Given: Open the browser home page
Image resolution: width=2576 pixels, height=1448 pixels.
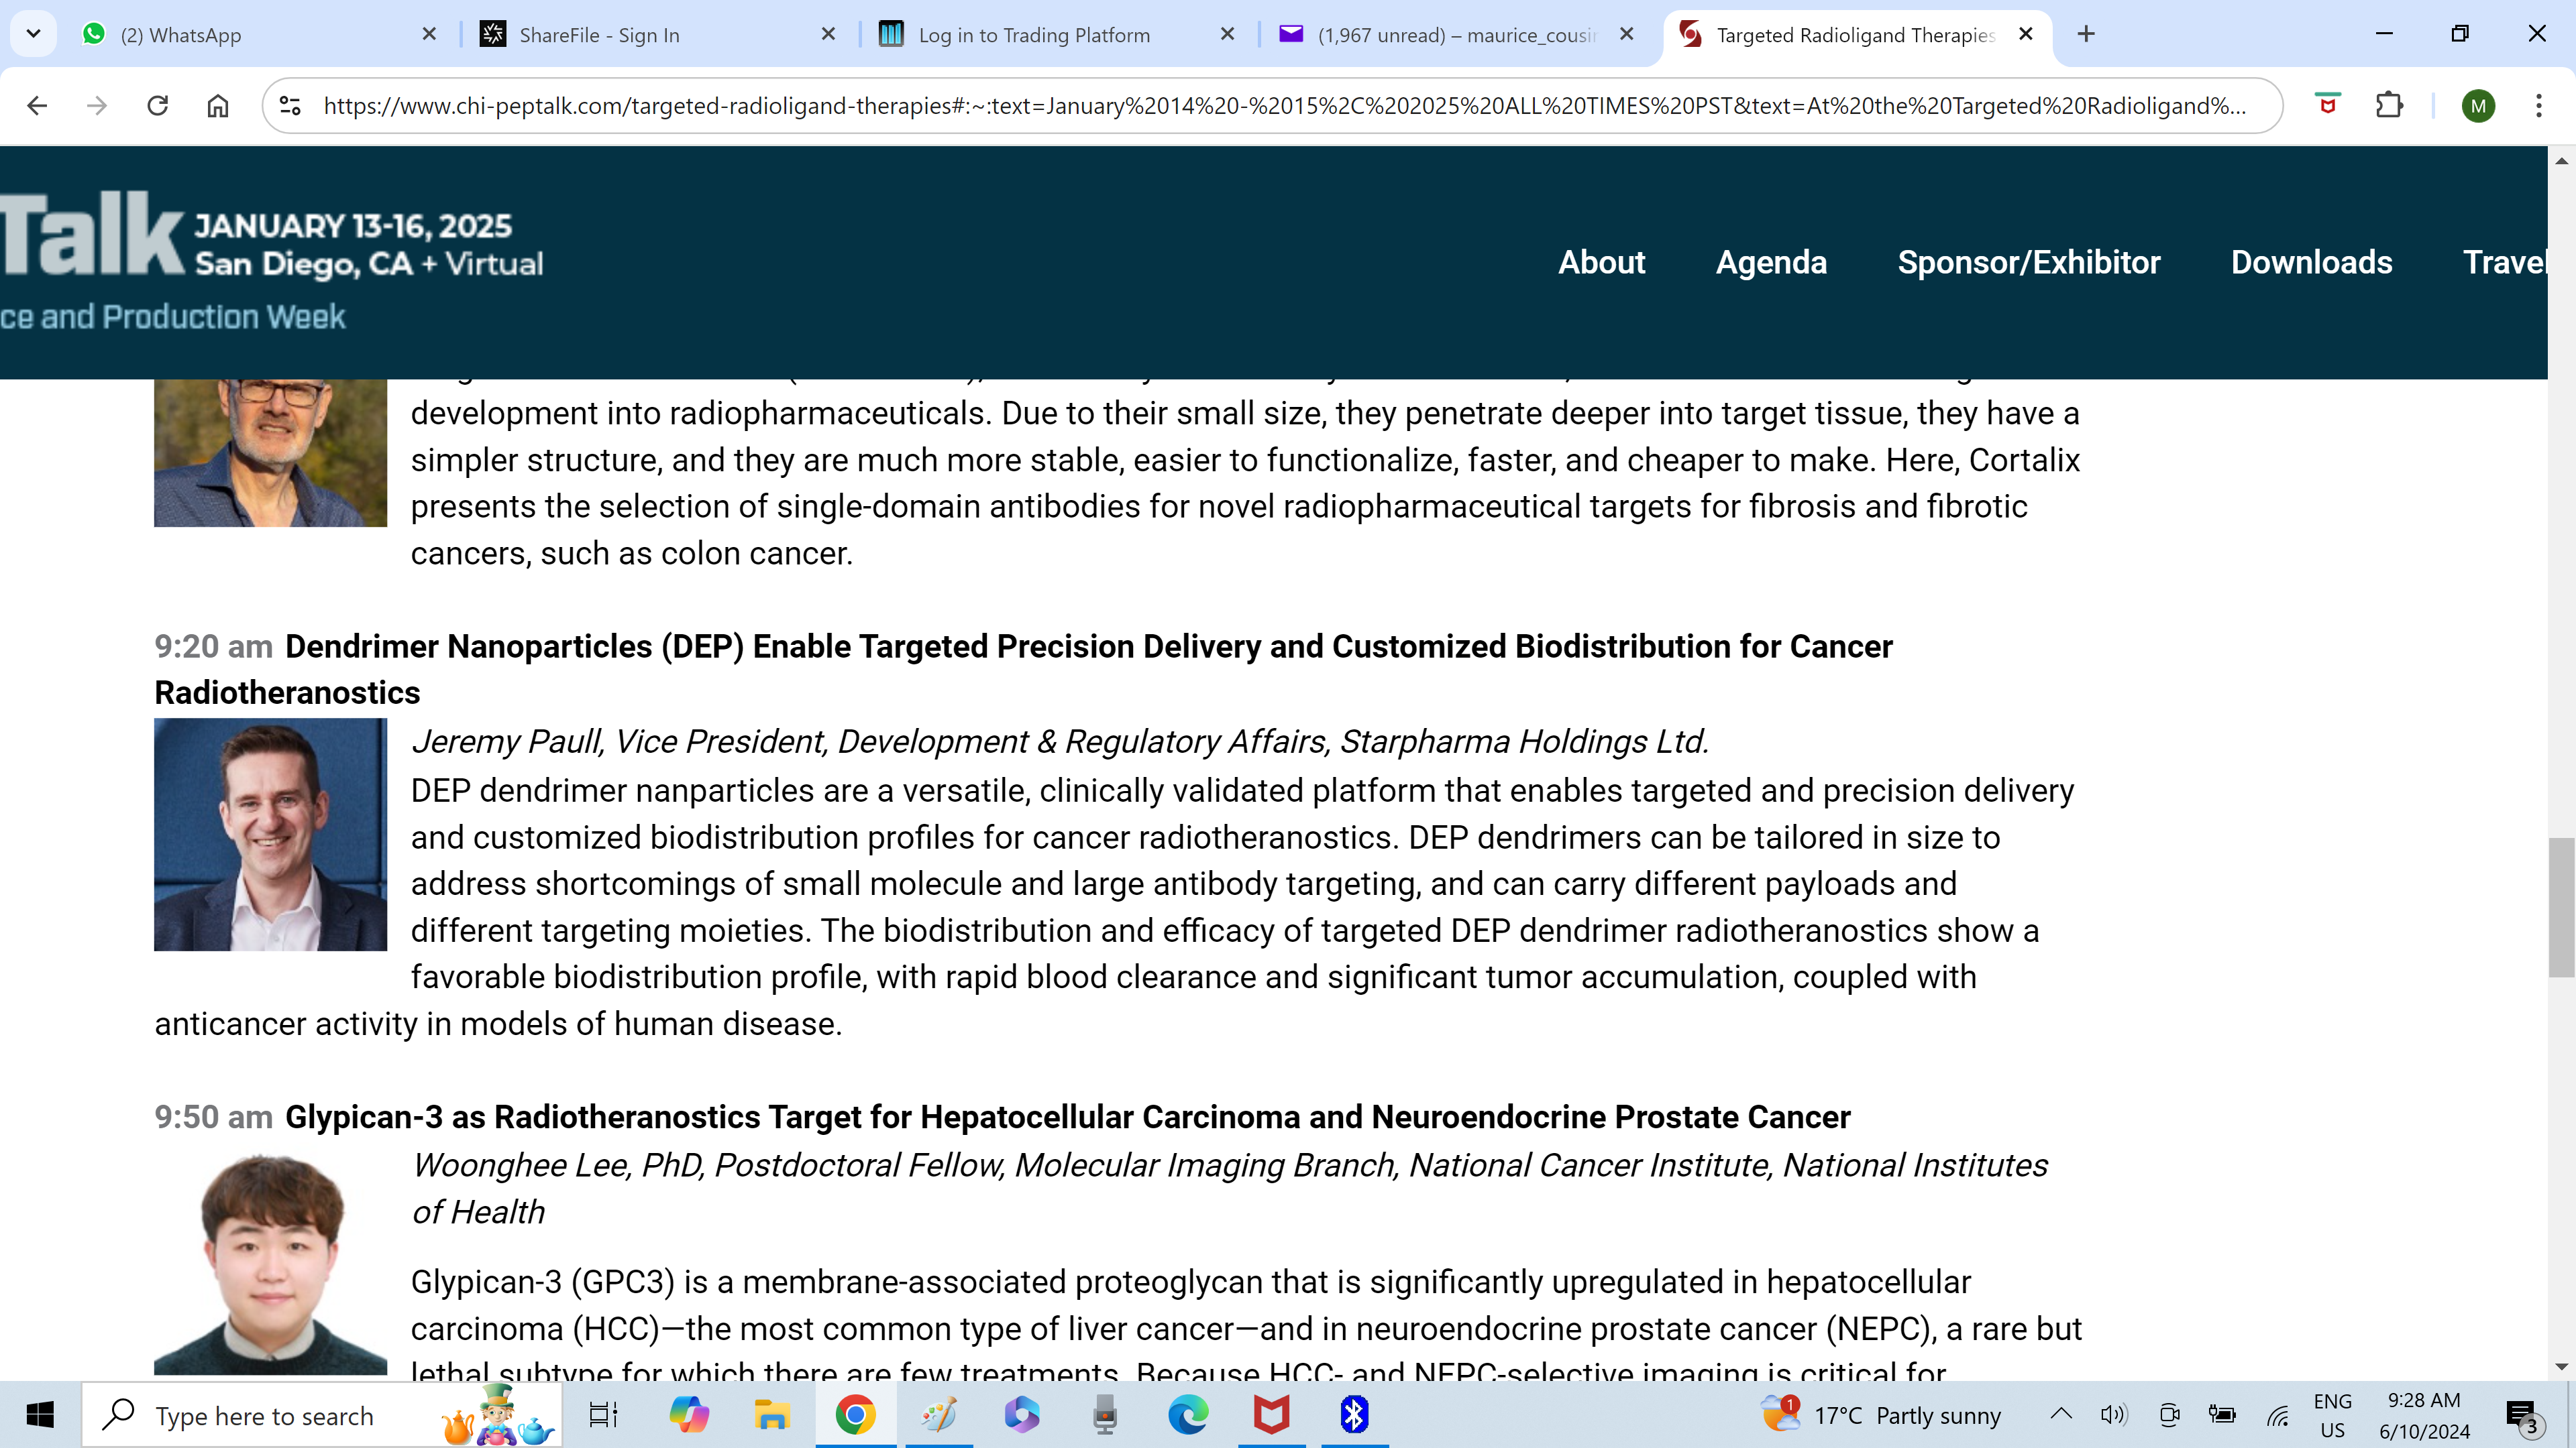Looking at the screenshot, I should pyautogui.click(x=217, y=105).
